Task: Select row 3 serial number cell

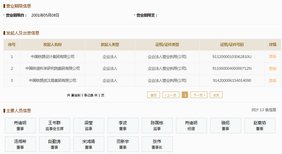Action: pos(12,80)
